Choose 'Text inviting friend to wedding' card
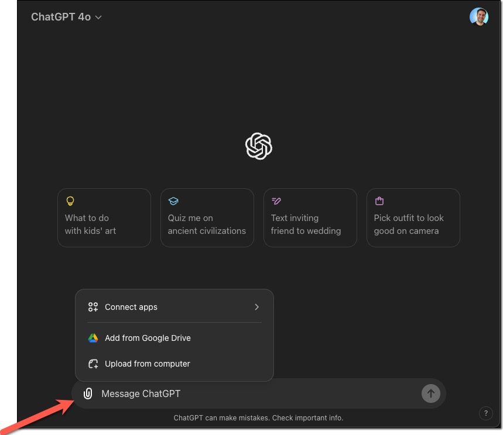The image size is (503, 435). point(310,217)
